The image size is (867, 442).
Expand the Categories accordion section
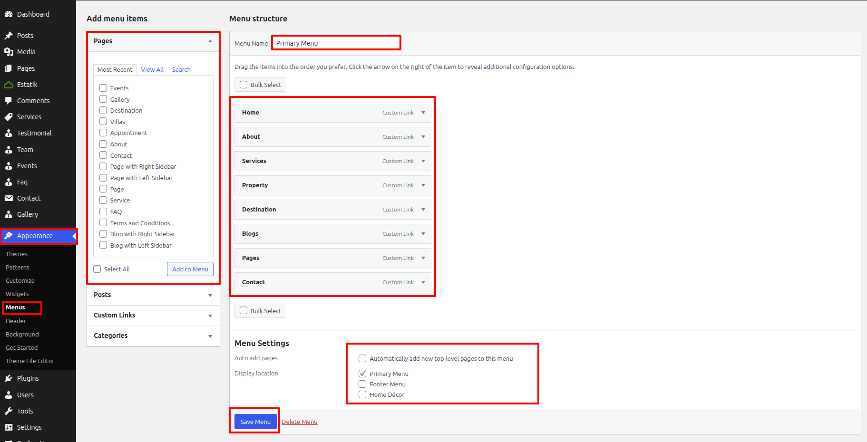[x=210, y=336]
